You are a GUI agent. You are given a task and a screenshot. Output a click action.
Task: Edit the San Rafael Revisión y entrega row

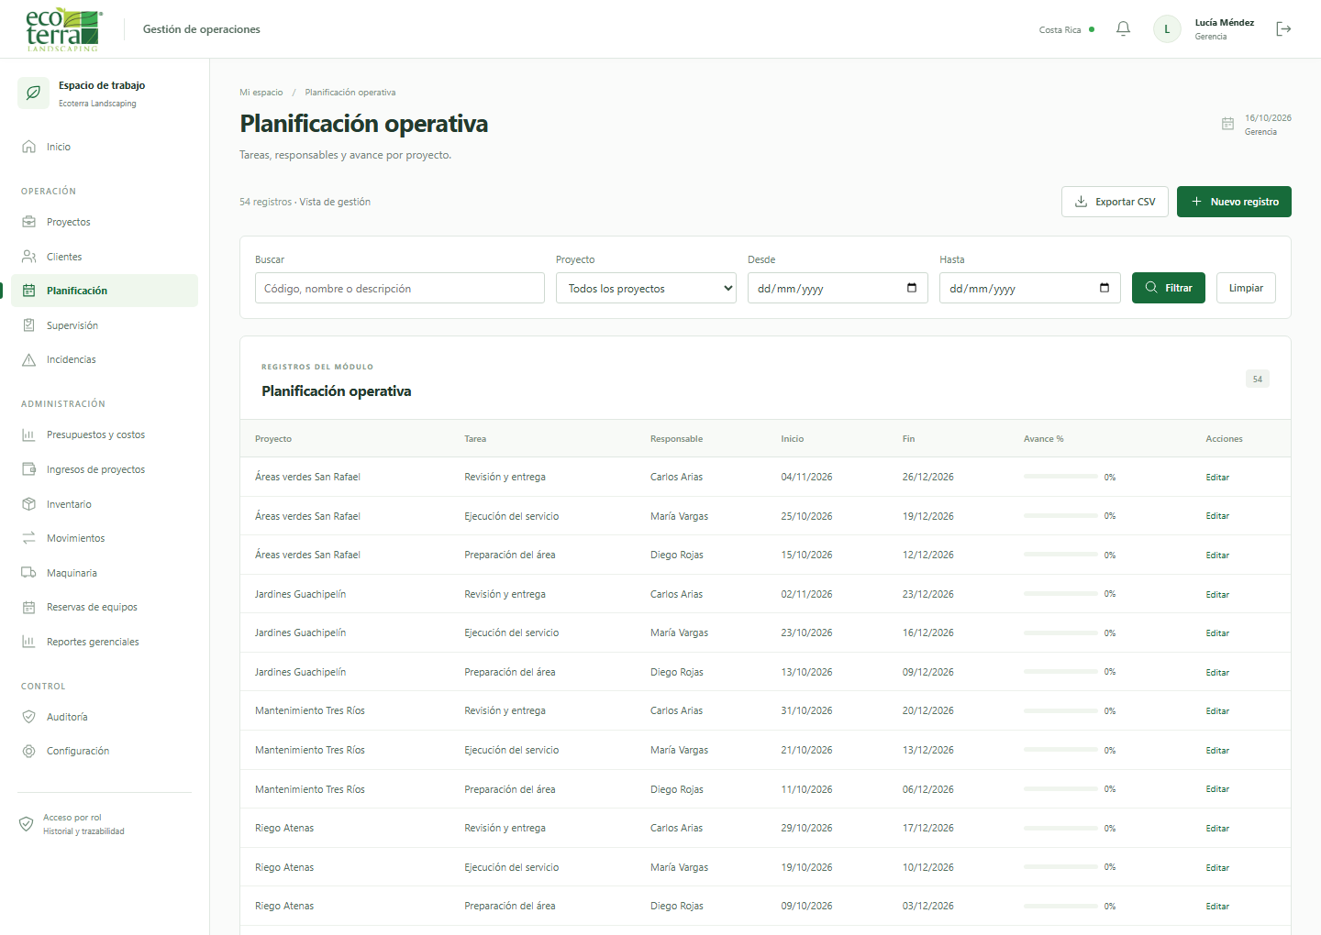click(x=1217, y=478)
